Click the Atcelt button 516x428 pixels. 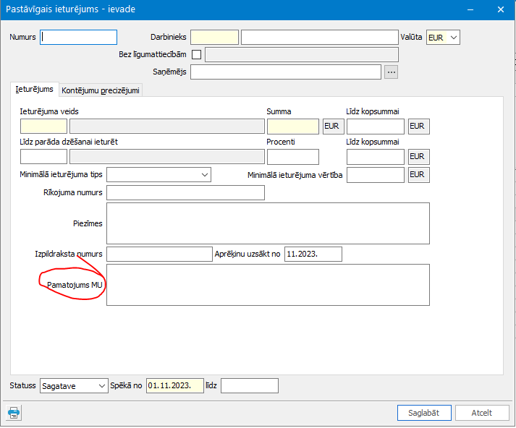coord(481,413)
